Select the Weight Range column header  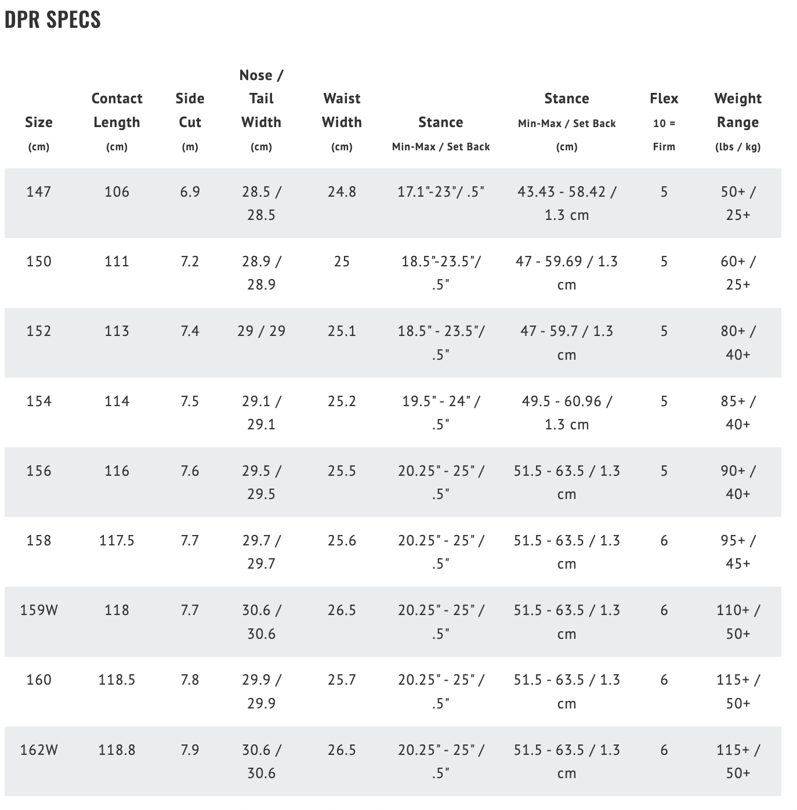point(738,110)
